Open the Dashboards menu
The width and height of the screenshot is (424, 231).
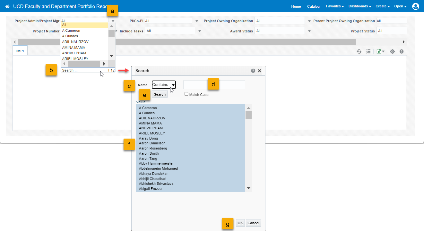pos(359,6)
